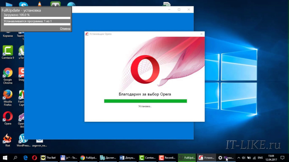Click the green Opera installation progress bar
Image resolution: width=289 pixels, height=162 pixels.
coord(145,101)
